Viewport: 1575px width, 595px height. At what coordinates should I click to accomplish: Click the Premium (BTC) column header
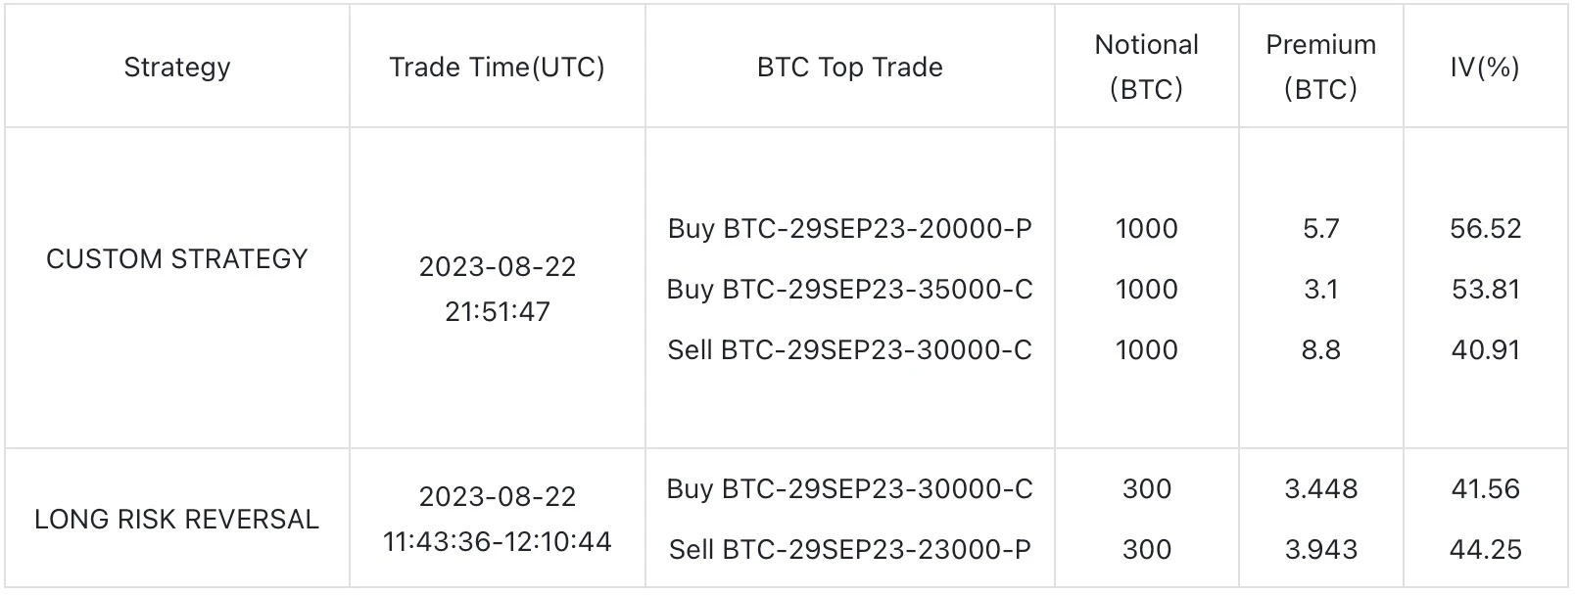tap(1320, 67)
